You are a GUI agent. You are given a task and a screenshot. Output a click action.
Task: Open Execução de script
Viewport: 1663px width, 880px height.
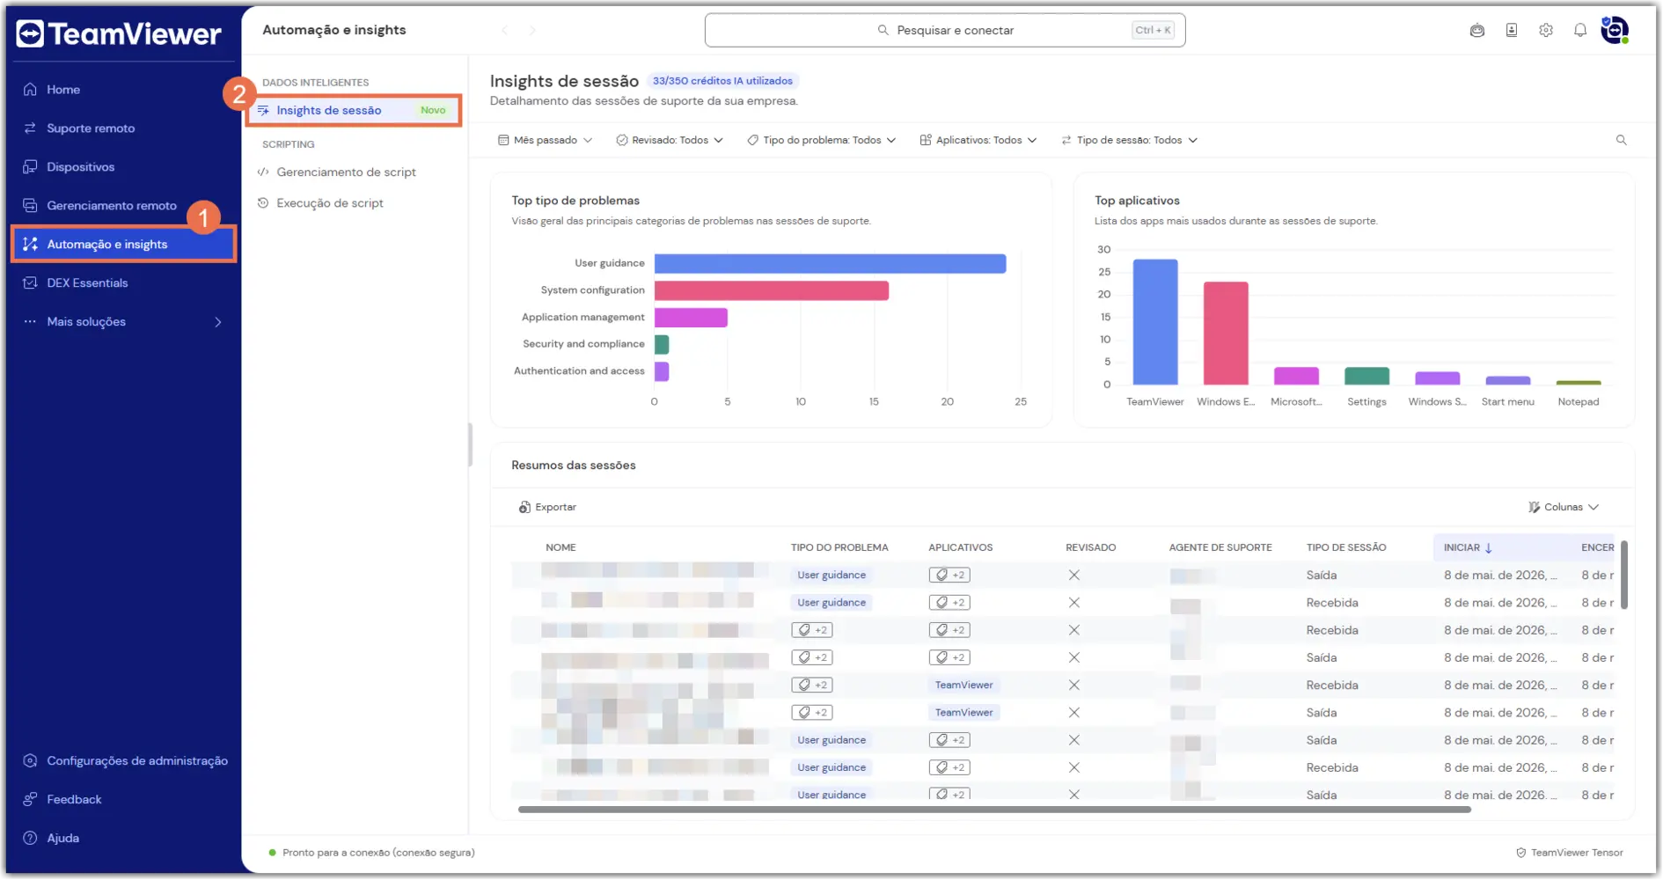click(x=330, y=202)
